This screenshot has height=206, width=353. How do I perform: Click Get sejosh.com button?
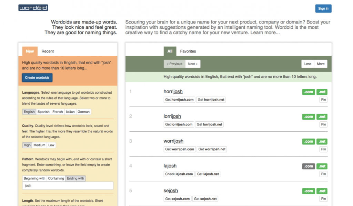pyautogui.click(x=178, y=199)
